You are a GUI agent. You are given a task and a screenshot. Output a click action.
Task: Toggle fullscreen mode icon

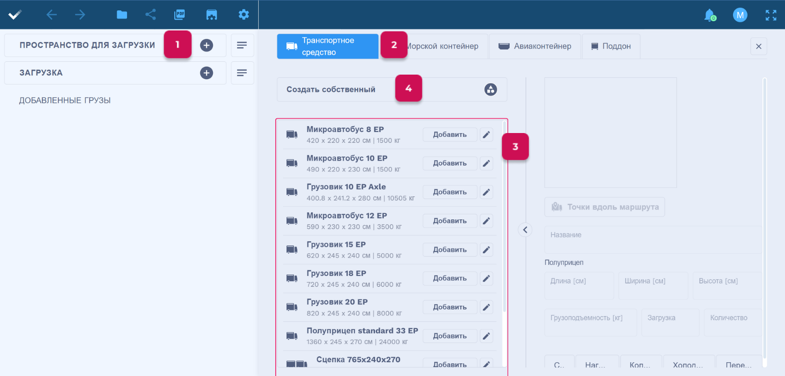tap(771, 15)
